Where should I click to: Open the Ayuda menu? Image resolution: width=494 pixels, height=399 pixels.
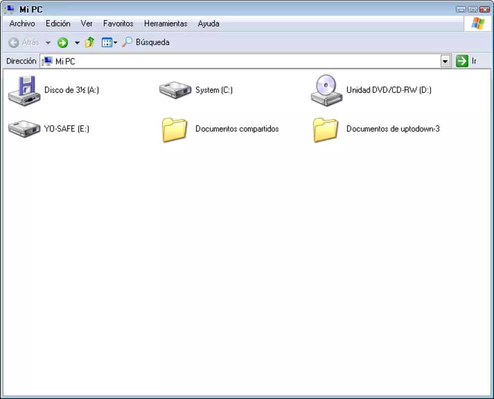(x=208, y=23)
